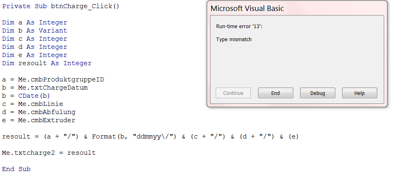Click the CDate(b) conversion line
Image resolution: width=396 pixels, height=189 pixels.
[x=26, y=96]
